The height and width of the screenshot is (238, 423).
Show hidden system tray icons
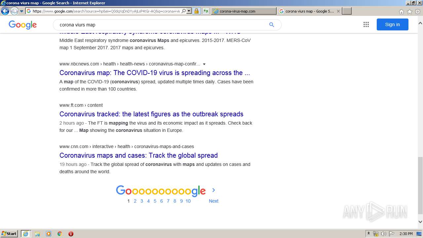(368, 234)
